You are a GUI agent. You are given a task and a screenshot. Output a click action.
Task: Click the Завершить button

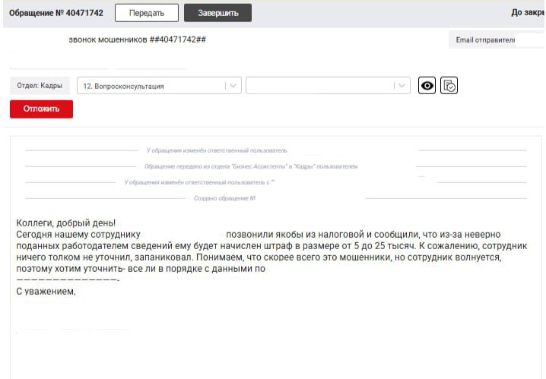tap(217, 13)
